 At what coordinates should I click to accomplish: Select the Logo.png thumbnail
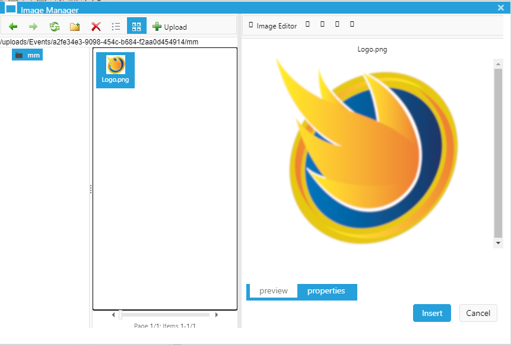115,70
